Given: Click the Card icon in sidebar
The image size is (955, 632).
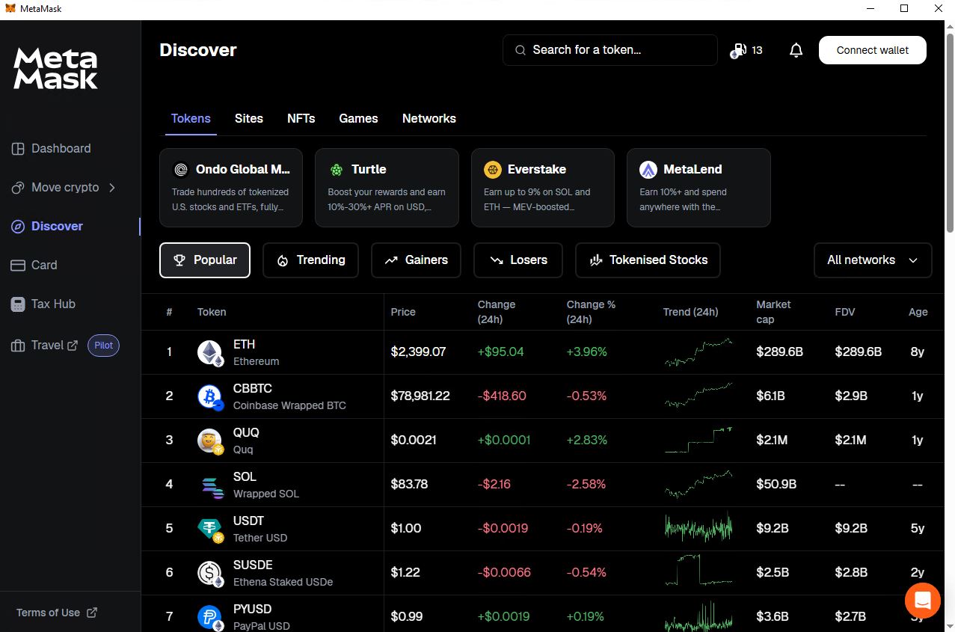Looking at the screenshot, I should (x=18, y=265).
